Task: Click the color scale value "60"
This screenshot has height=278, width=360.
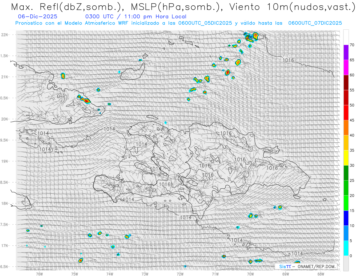Action: click(352, 75)
